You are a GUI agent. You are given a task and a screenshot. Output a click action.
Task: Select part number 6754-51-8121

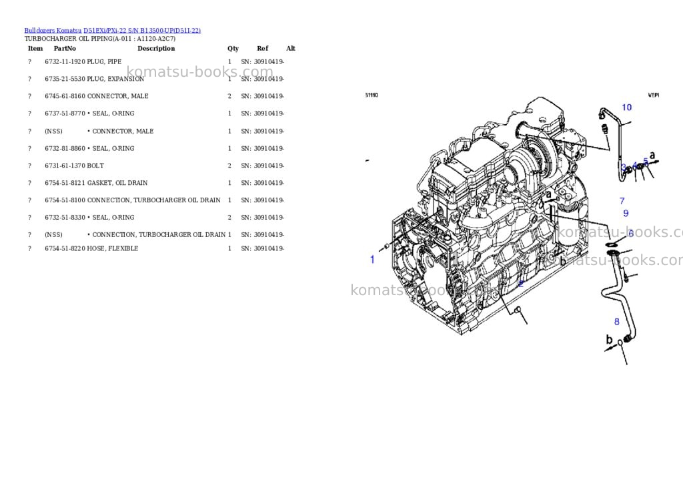[65, 183]
